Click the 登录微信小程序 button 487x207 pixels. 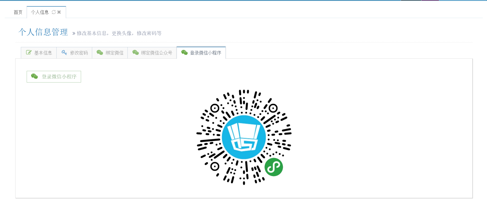click(54, 77)
